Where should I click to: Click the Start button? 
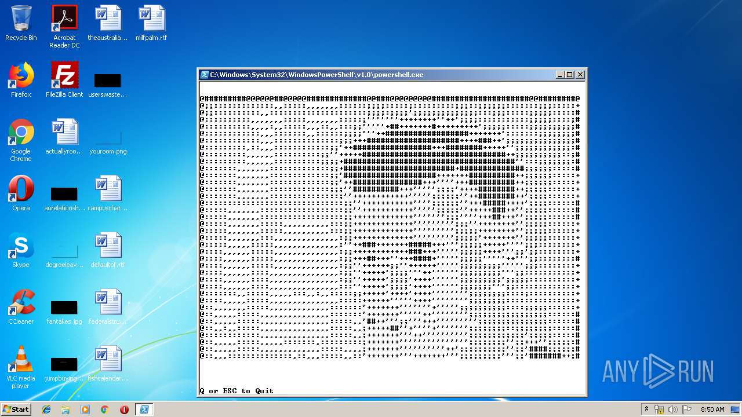point(16,409)
